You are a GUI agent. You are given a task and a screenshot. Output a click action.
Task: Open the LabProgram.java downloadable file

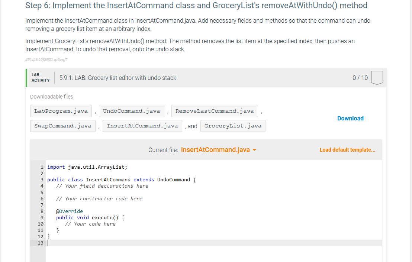point(61,111)
